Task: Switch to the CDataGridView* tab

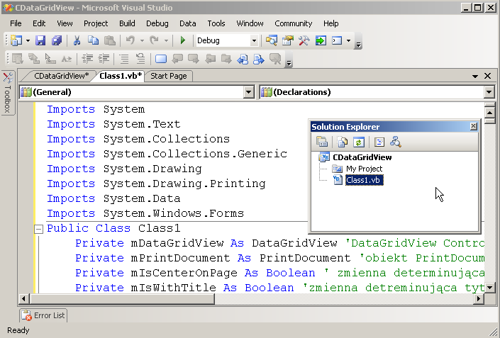Action: tap(62, 76)
